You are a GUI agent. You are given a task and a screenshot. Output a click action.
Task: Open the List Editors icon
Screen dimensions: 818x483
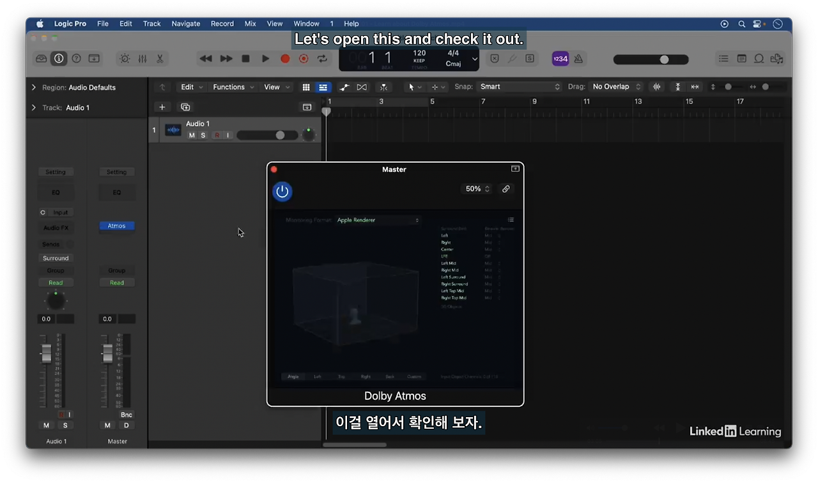tap(723, 59)
